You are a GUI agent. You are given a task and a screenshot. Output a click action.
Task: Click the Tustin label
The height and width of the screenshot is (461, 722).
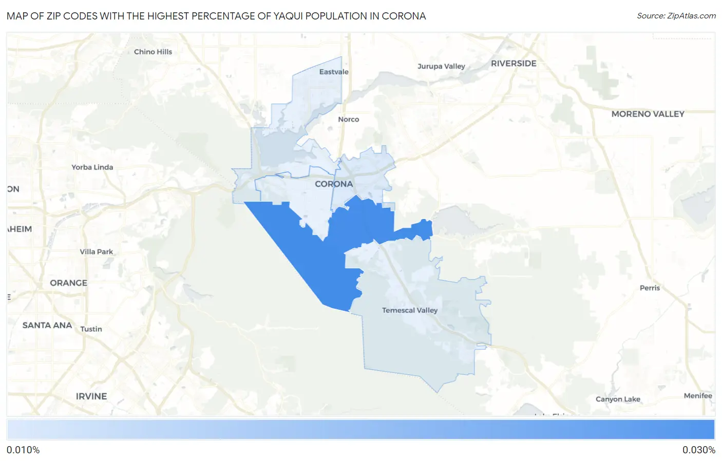(91, 329)
